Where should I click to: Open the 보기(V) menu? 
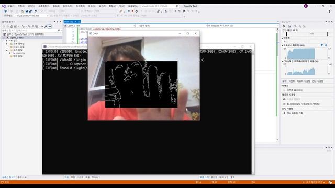pyautogui.click(x=31, y=6)
